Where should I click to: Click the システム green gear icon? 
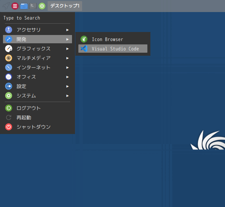click(x=9, y=96)
